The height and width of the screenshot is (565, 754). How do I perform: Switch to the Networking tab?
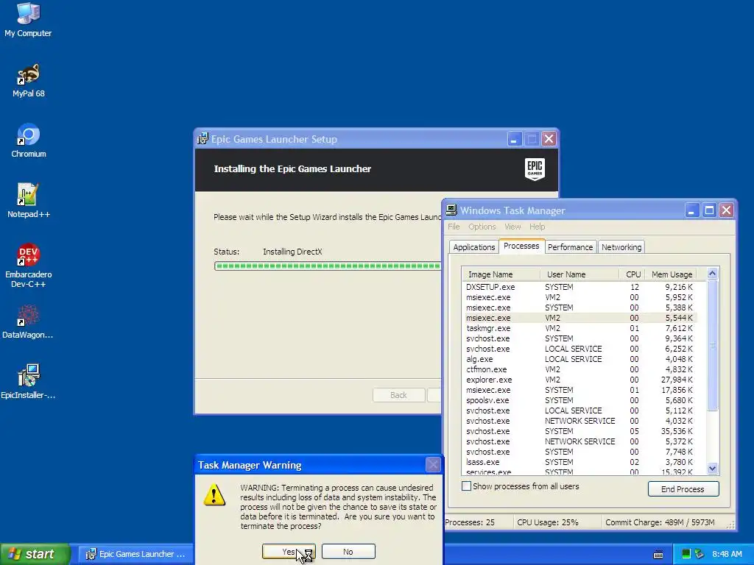click(621, 247)
